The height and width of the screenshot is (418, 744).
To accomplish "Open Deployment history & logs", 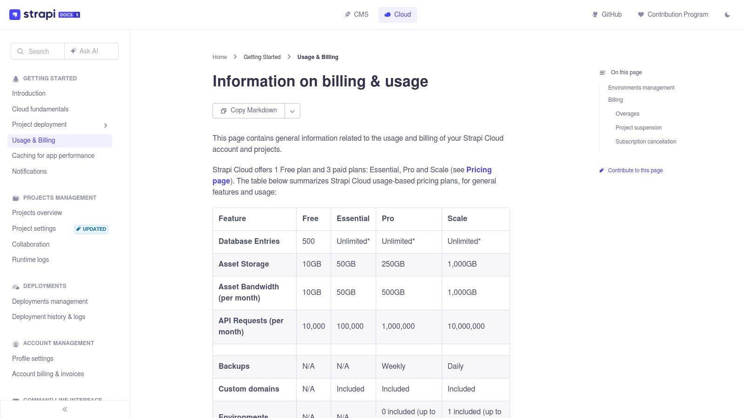I will tap(49, 317).
